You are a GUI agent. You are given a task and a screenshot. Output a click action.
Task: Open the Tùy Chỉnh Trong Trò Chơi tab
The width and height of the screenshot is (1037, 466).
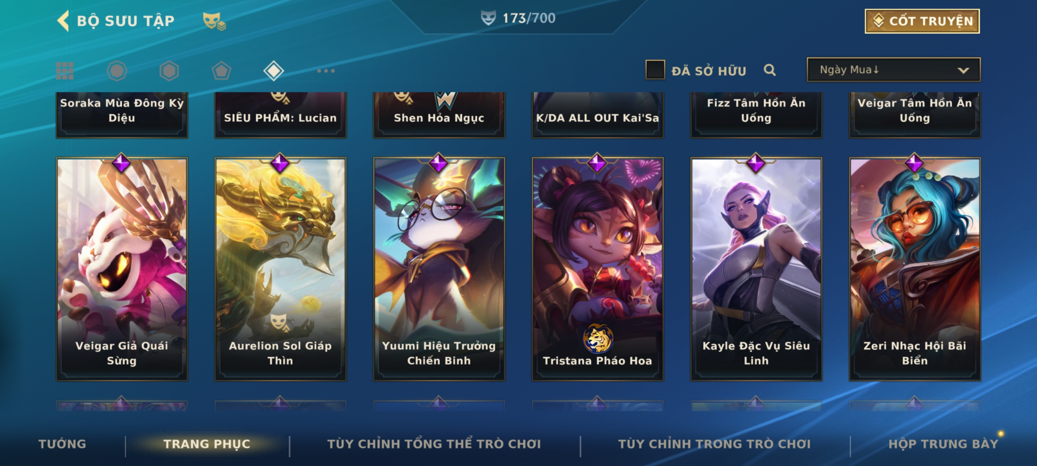tap(714, 444)
